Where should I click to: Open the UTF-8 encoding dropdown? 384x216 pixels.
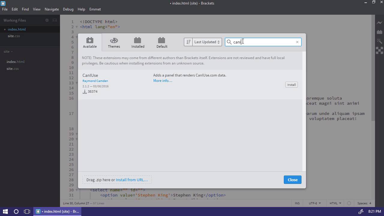click(x=315, y=203)
